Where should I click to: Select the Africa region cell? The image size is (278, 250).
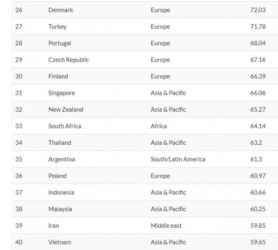tap(159, 126)
